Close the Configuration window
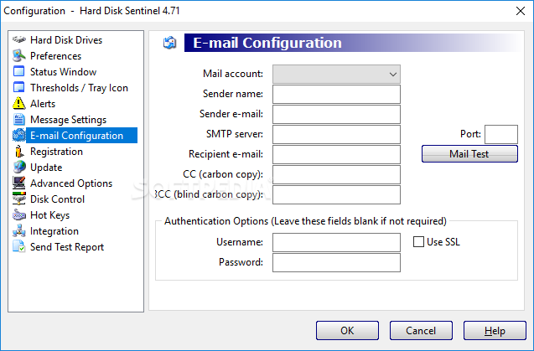 pyautogui.click(x=520, y=11)
